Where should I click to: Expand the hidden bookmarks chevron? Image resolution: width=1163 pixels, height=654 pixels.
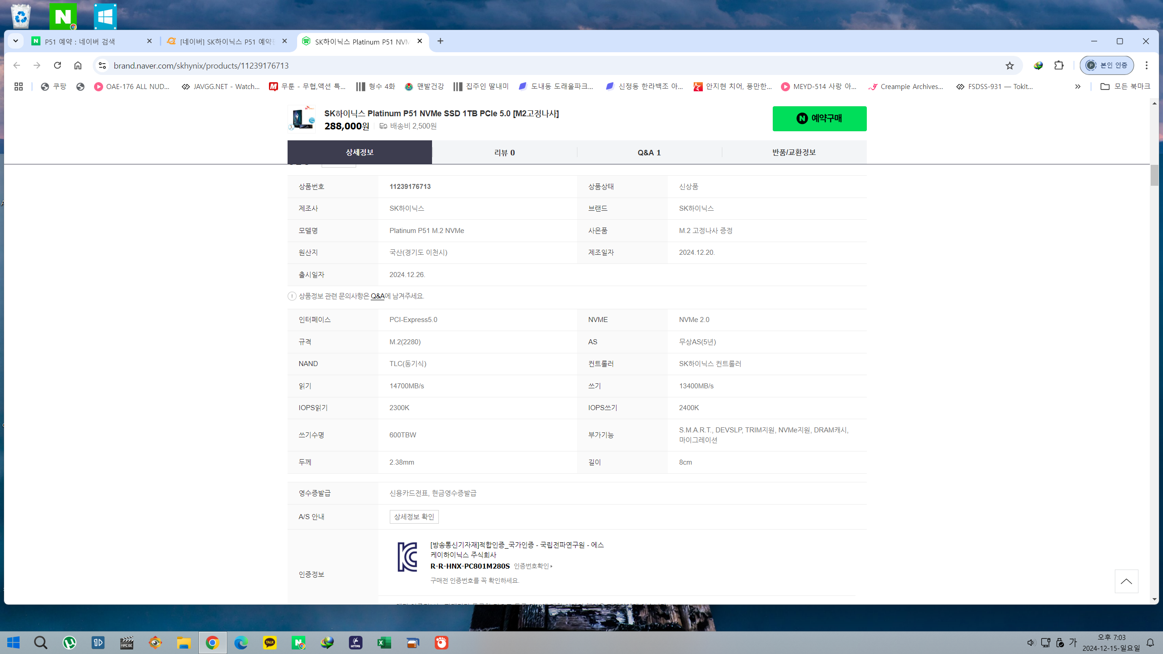(x=1078, y=86)
